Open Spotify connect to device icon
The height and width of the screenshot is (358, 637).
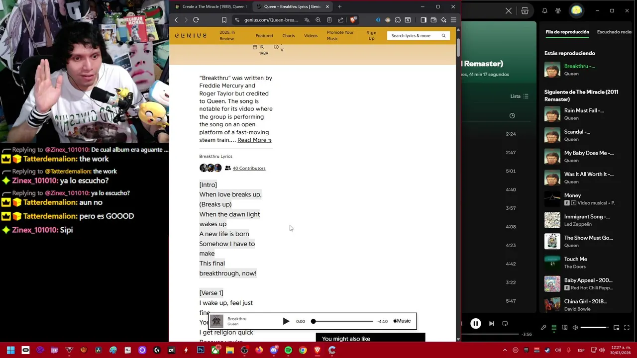click(x=565, y=328)
